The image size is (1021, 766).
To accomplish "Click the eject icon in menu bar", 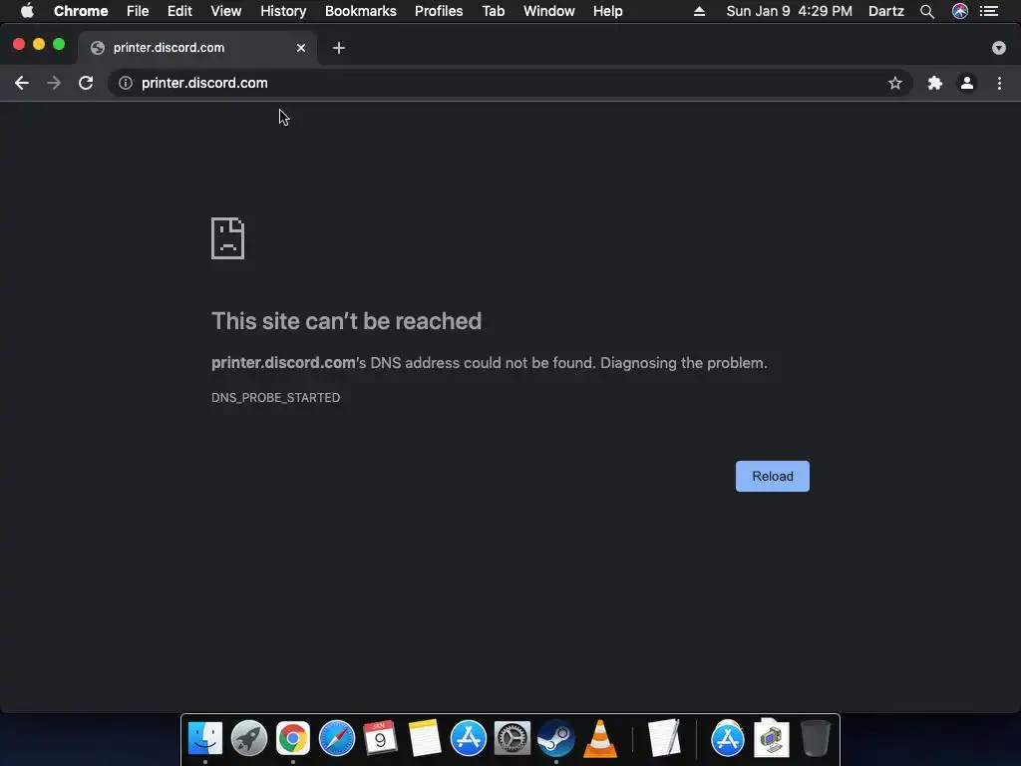I will click(699, 11).
